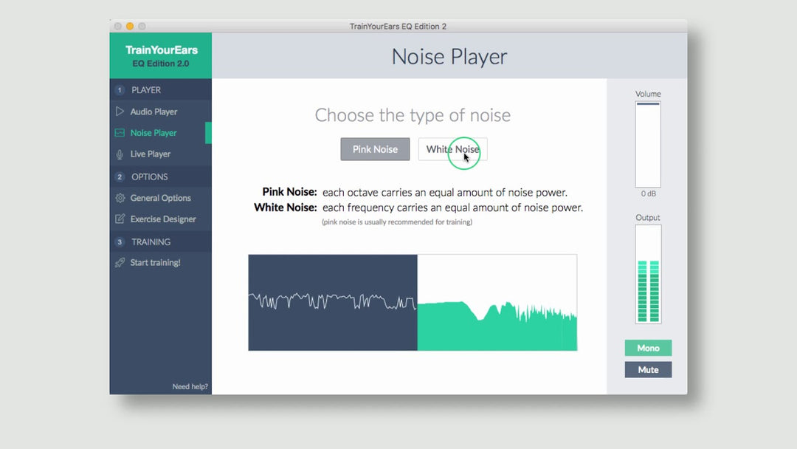The image size is (797, 449).
Task: Click the General Options gear icon
Action: pos(120,198)
